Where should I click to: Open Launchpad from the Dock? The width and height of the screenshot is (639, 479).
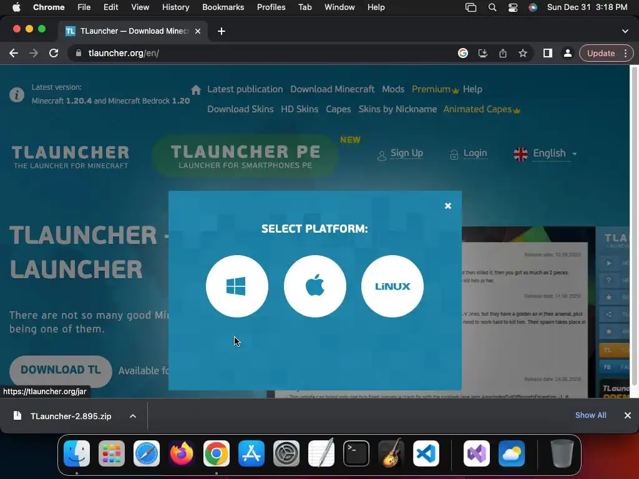tap(112, 453)
